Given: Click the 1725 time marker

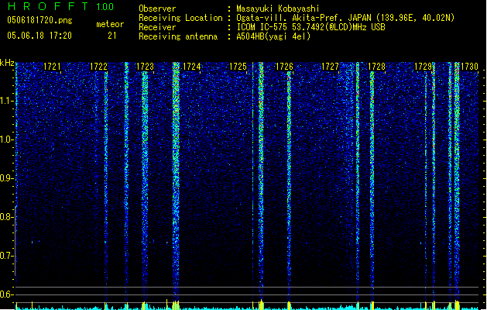Looking at the screenshot, I should click(238, 67).
